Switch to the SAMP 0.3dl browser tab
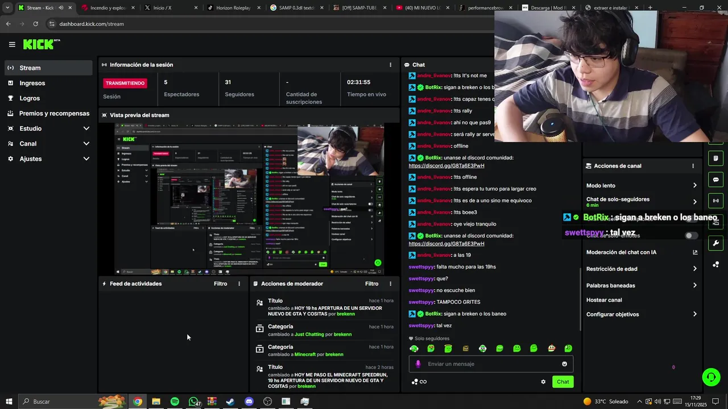Image resolution: width=728 pixels, height=409 pixels. [x=296, y=8]
